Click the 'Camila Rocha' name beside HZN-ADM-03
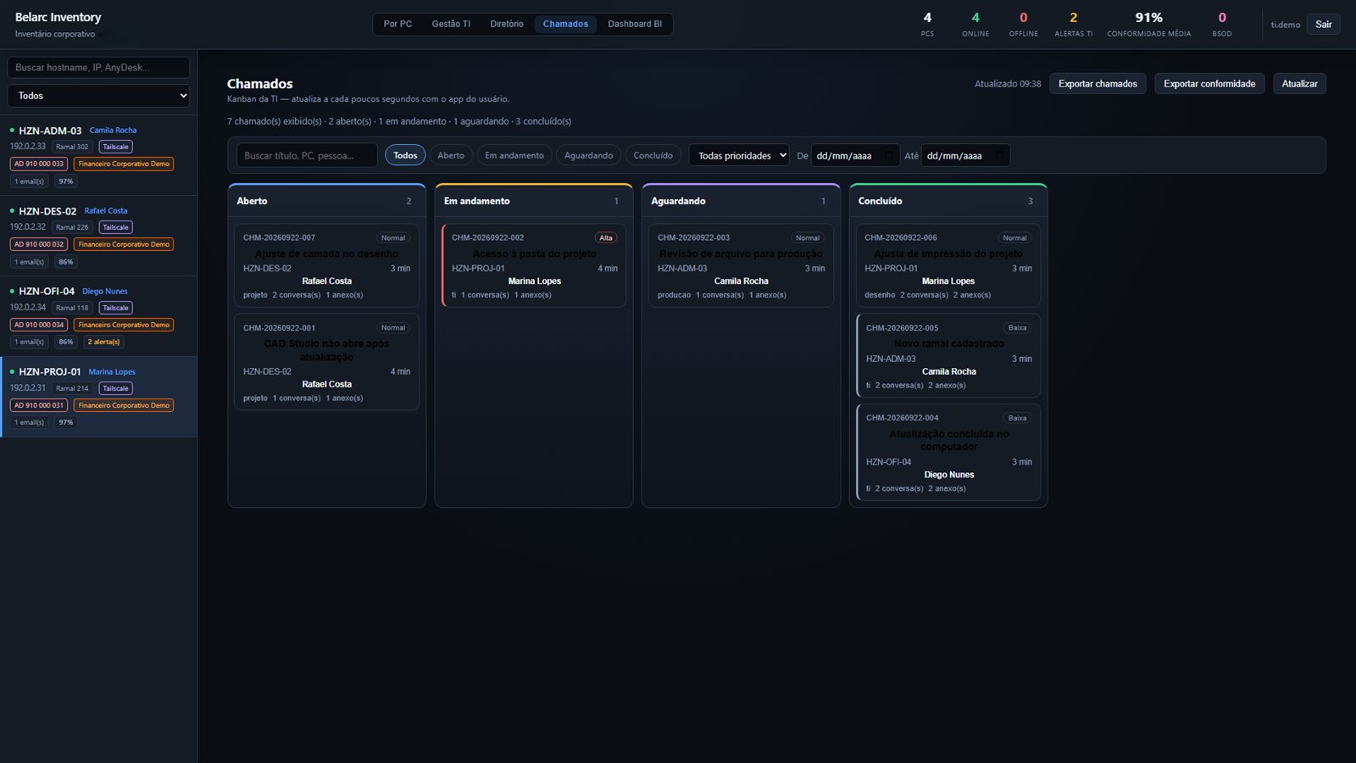Image resolution: width=1356 pixels, height=763 pixels. coord(113,131)
